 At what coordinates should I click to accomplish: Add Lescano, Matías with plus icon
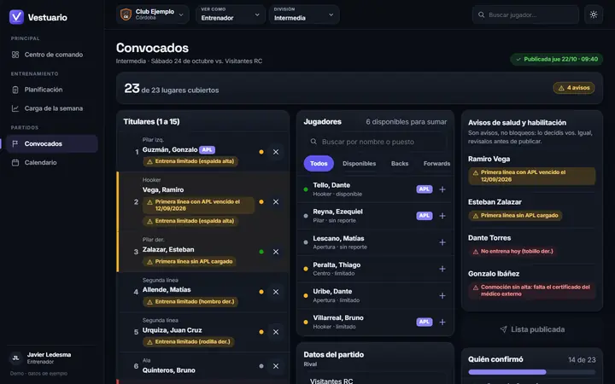(x=442, y=242)
